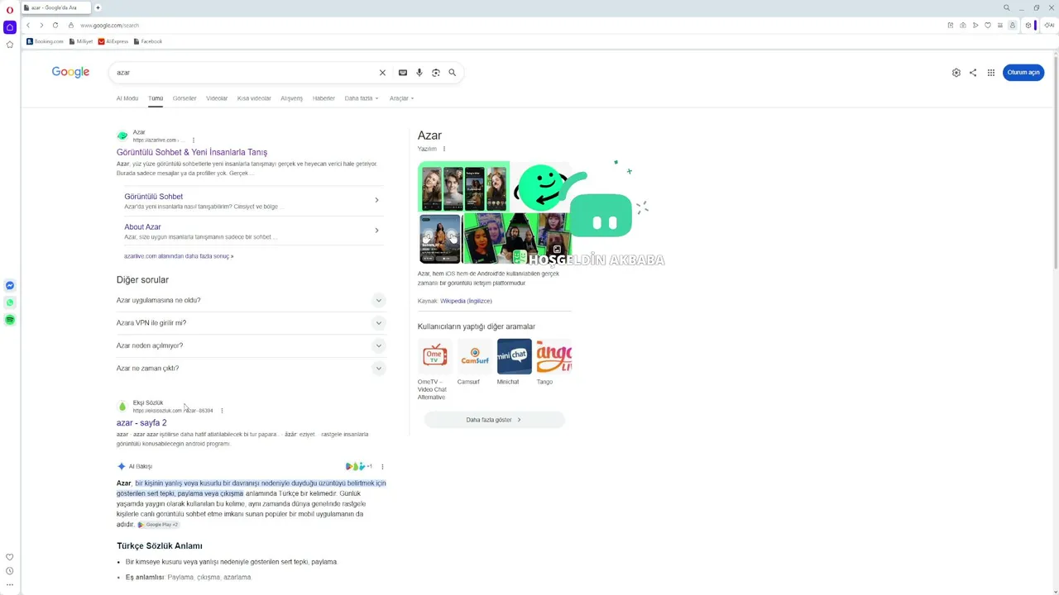This screenshot has height=595, width=1059.
Task: Start voice search with the microphone icon
Action: (419, 73)
